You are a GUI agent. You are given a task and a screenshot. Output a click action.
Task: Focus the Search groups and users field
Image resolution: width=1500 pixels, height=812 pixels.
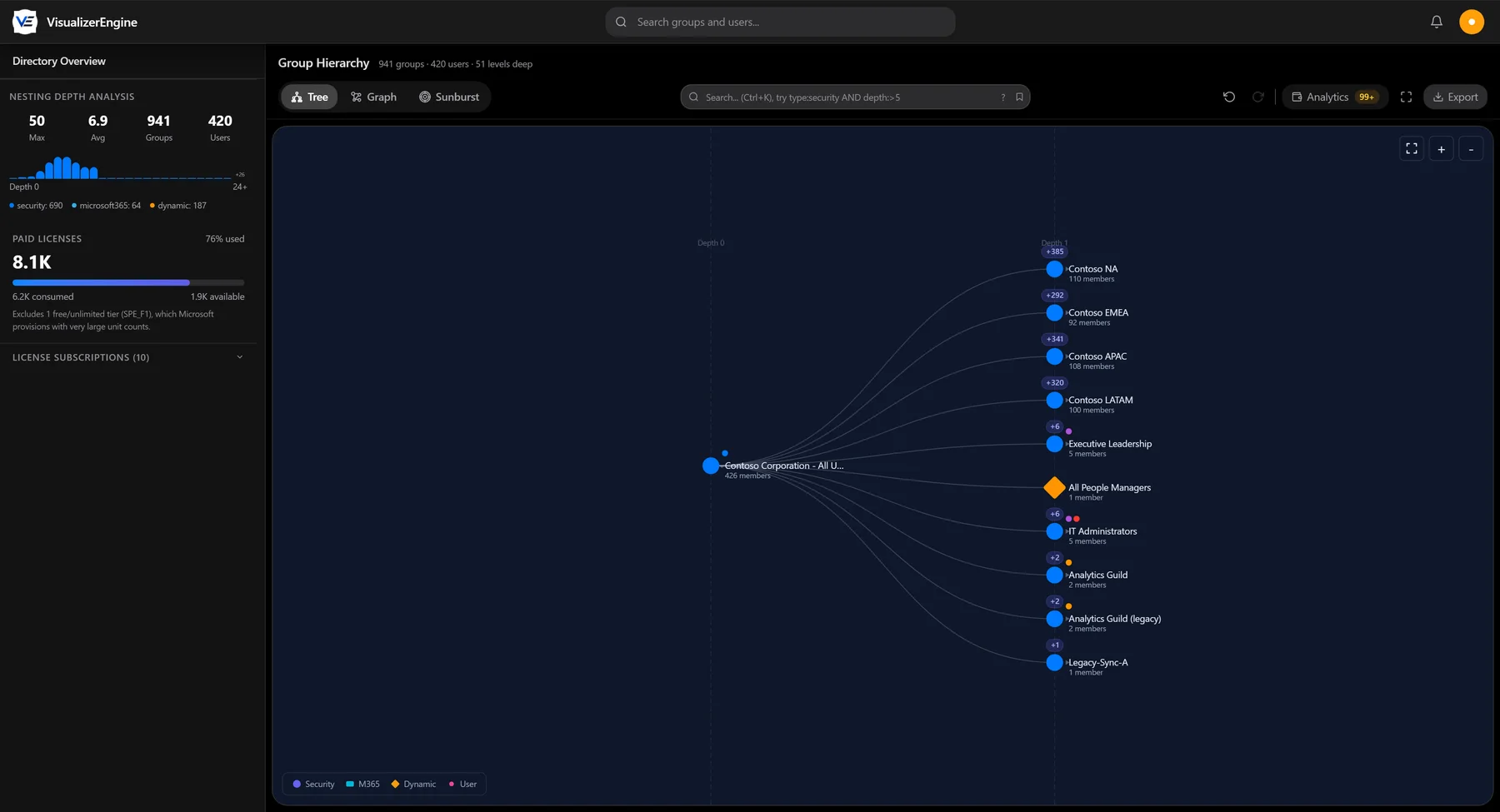780,22
